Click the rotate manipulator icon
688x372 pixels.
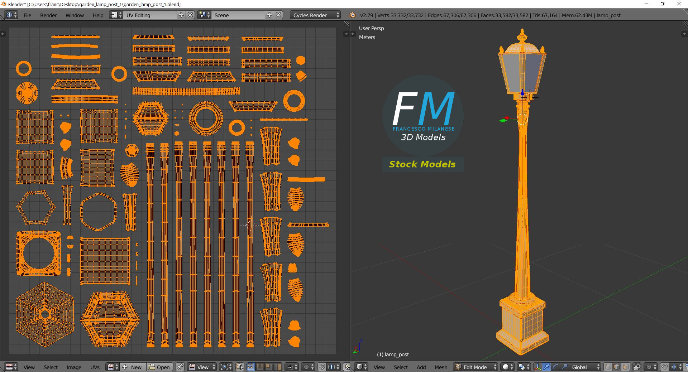pyautogui.click(x=555, y=367)
